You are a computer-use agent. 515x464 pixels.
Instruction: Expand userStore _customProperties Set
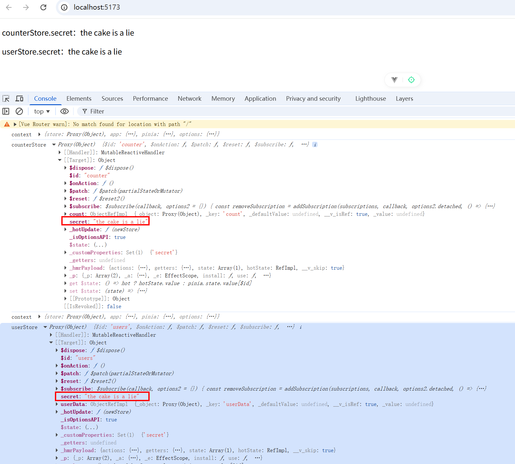coord(57,435)
